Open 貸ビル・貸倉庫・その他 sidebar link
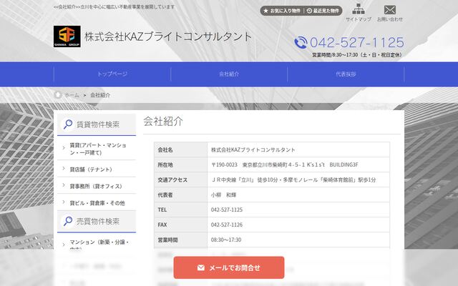Image resolution: width=458 pixels, height=286 pixels. tap(97, 203)
